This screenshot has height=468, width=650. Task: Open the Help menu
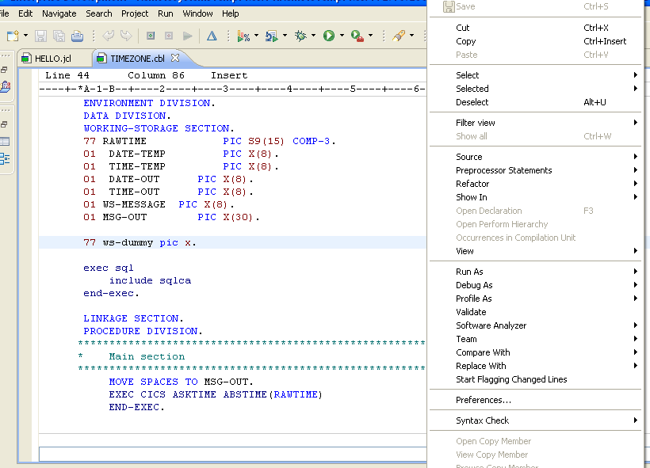pyautogui.click(x=231, y=13)
